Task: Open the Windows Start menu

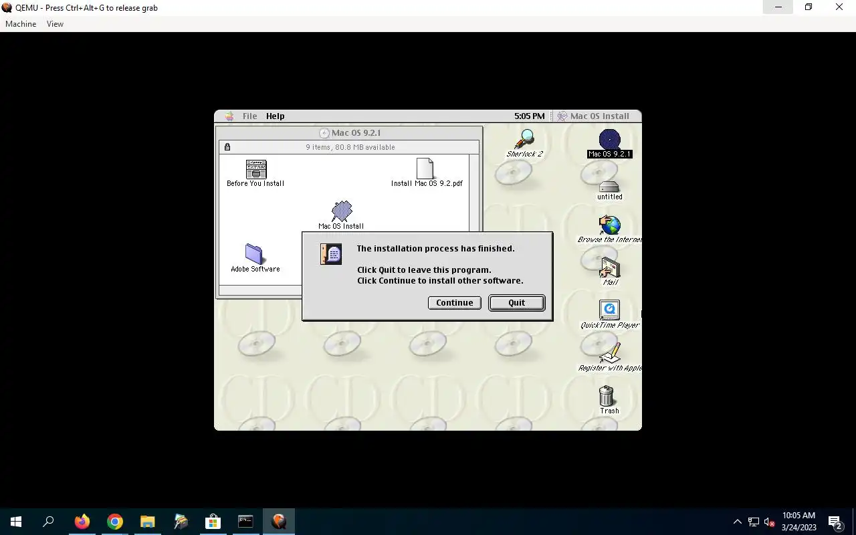Action: click(16, 522)
